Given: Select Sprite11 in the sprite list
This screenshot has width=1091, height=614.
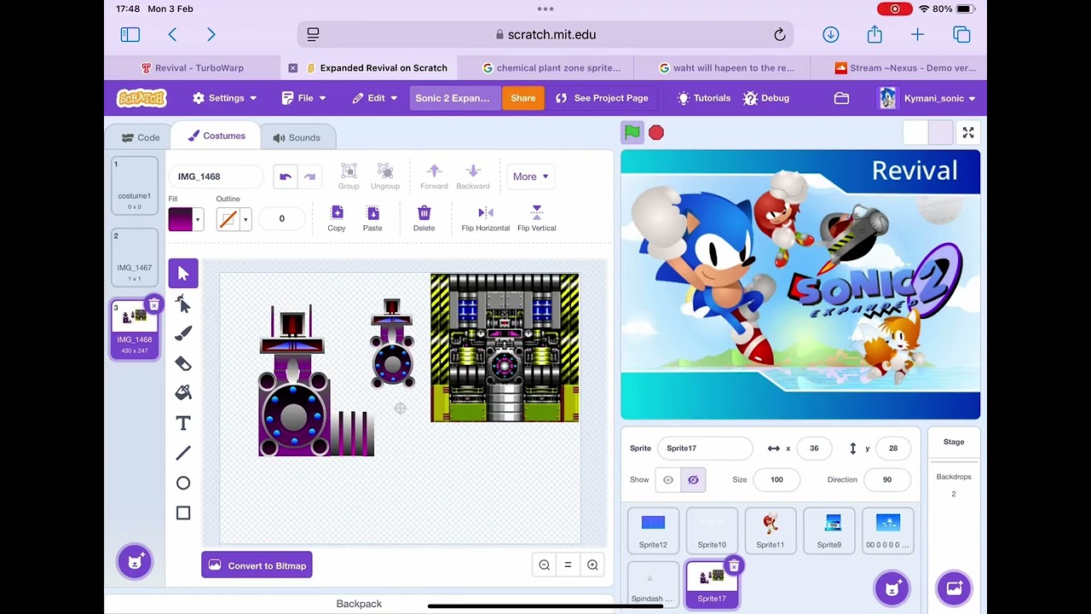Looking at the screenshot, I should 771,530.
